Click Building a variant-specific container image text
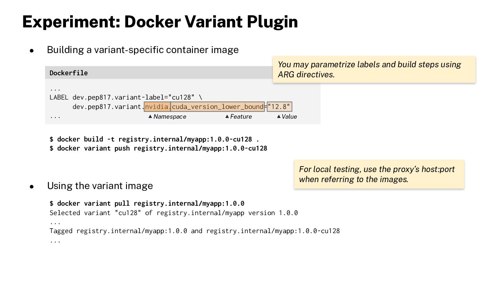The height and width of the screenshot is (281, 500). 143,50
